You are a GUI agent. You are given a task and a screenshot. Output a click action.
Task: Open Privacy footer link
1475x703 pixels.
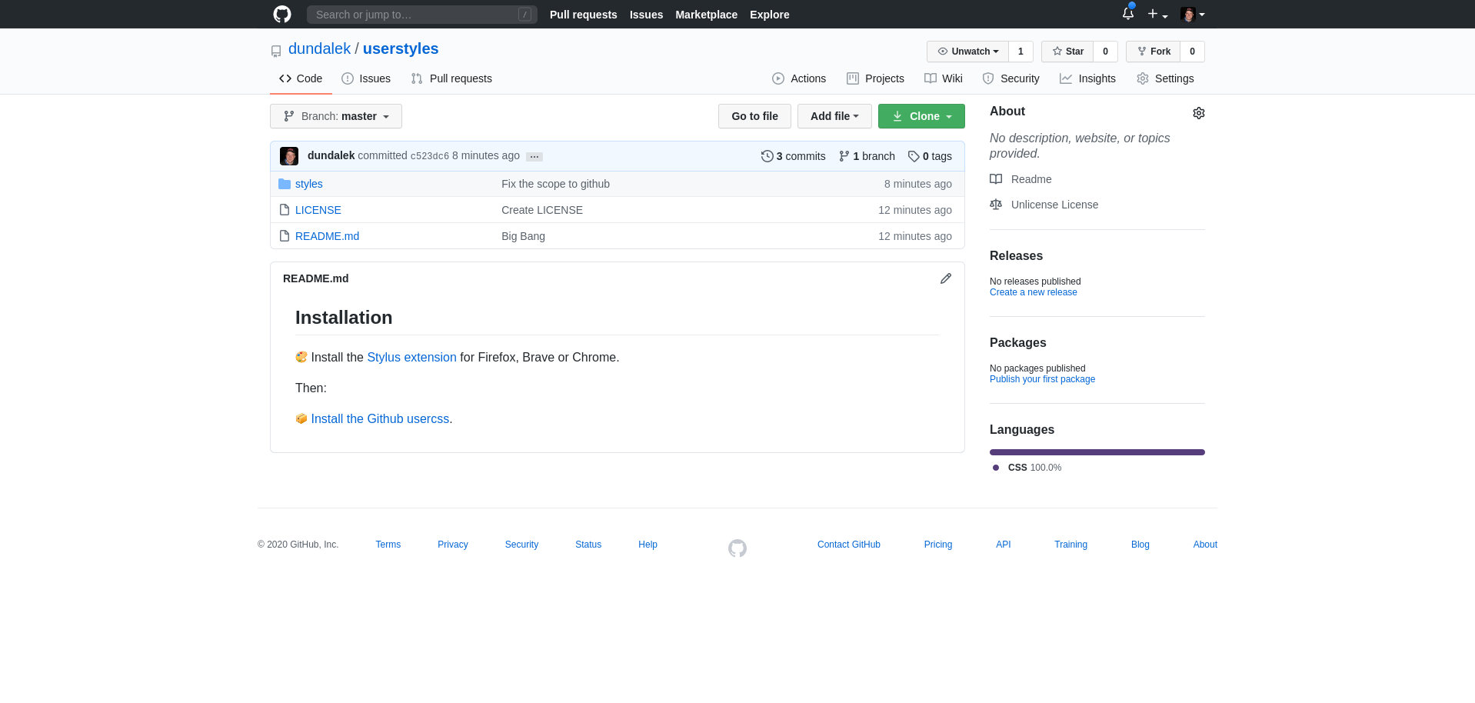tap(452, 545)
